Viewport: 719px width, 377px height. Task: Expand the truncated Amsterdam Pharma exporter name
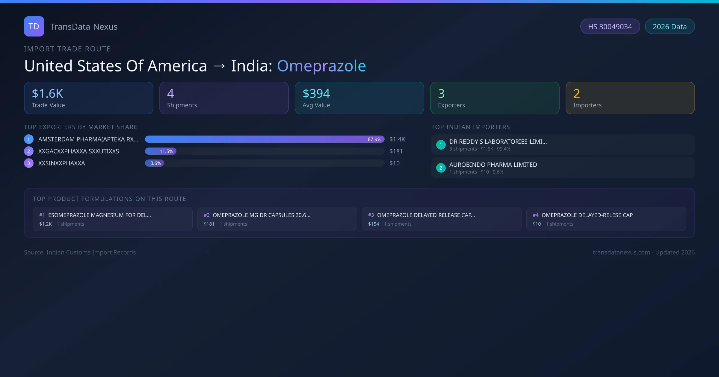(x=88, y=139)
